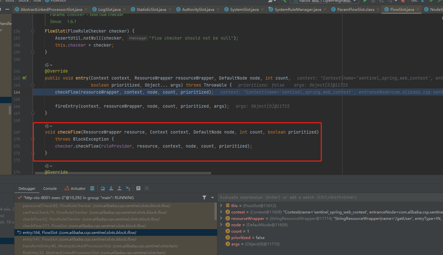
Task: Open the Debugger tab
Action: click(x=27, y=189)
